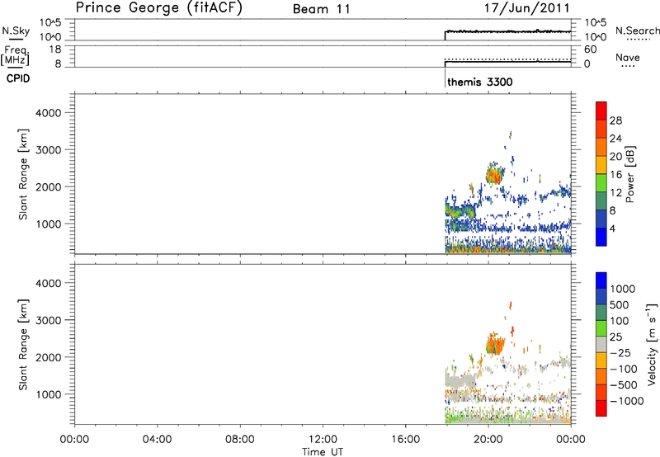The width and height of the screenshot is (660, 457).
Task: Click the '60' Nave axis tick label
Action: pos(590,49)
